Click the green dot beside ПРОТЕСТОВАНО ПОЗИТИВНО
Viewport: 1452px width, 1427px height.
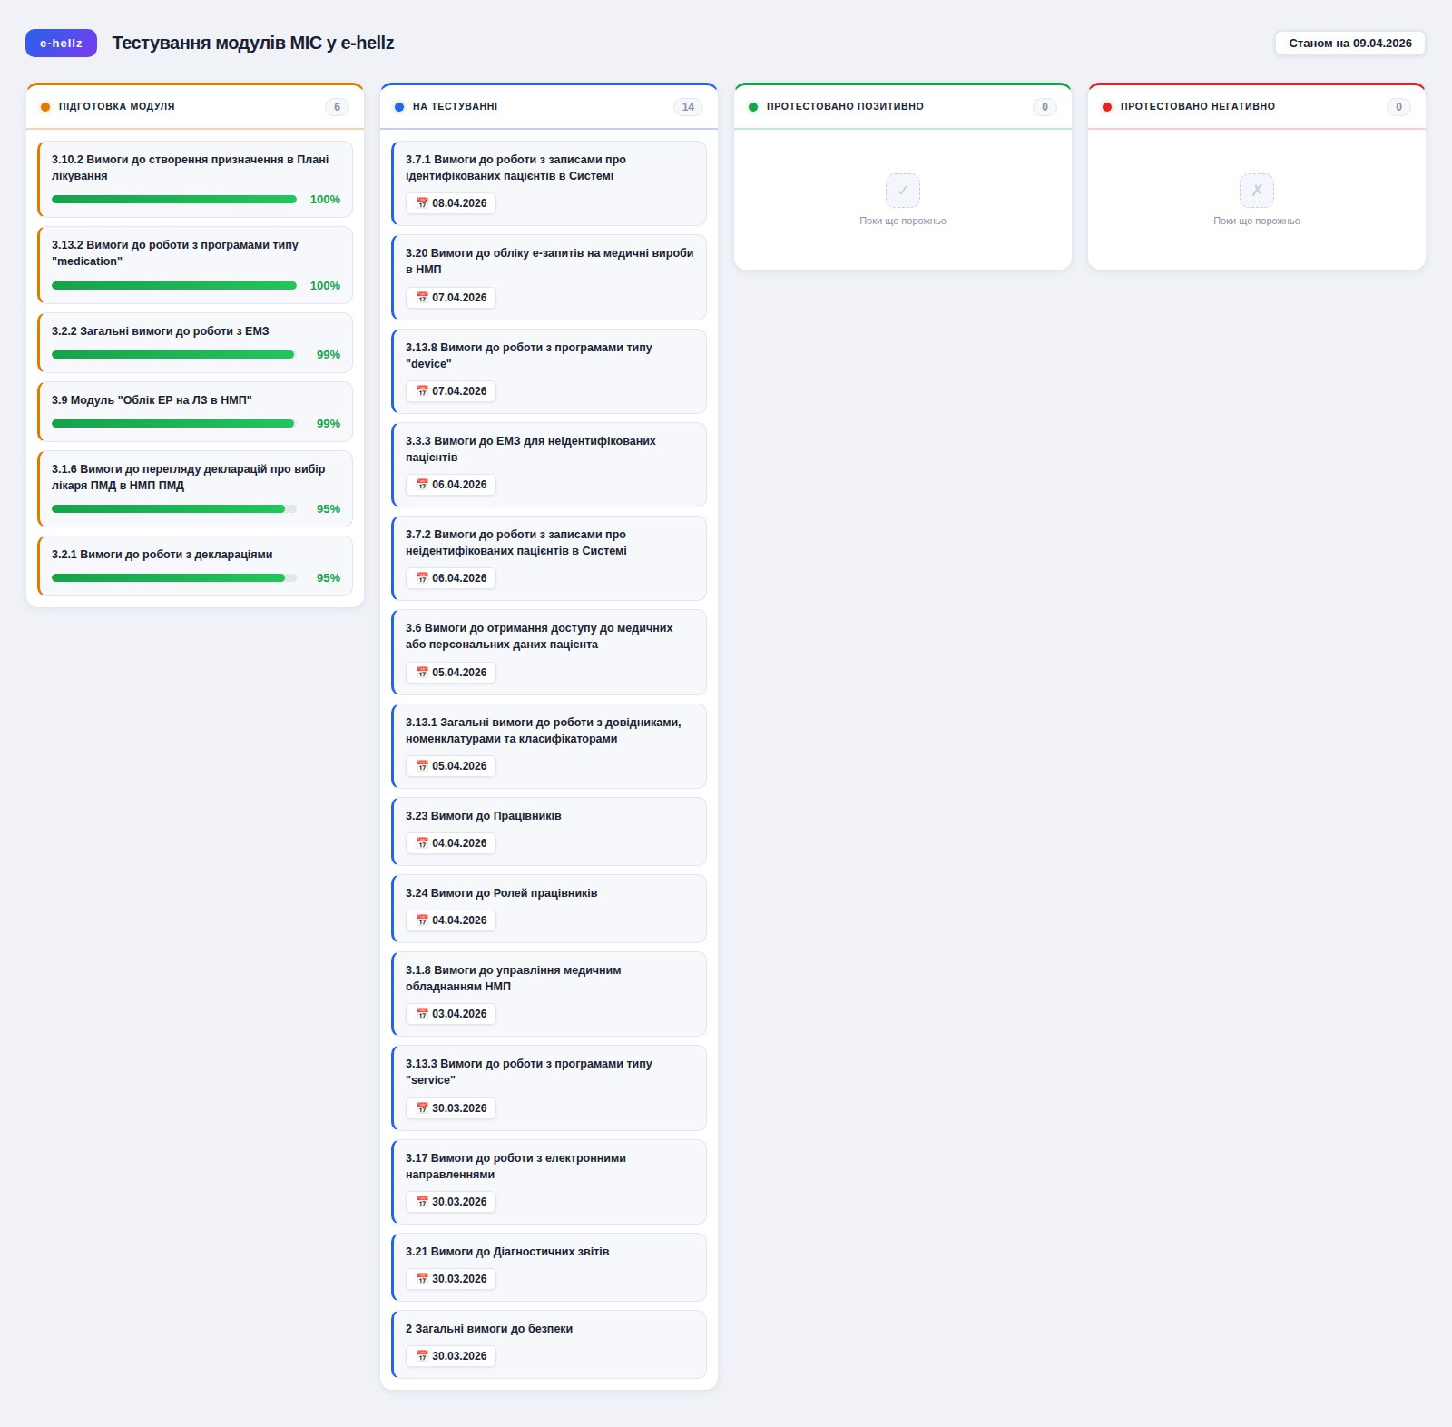tap(751, 106)
